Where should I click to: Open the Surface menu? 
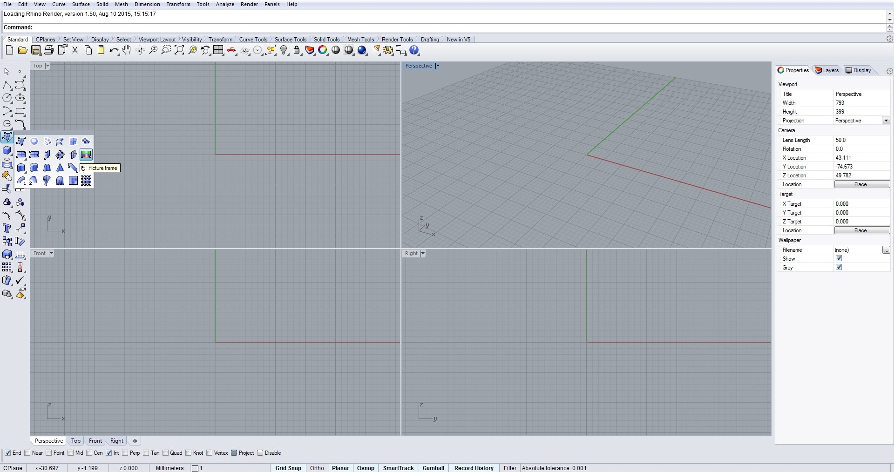tap(81, 4)
